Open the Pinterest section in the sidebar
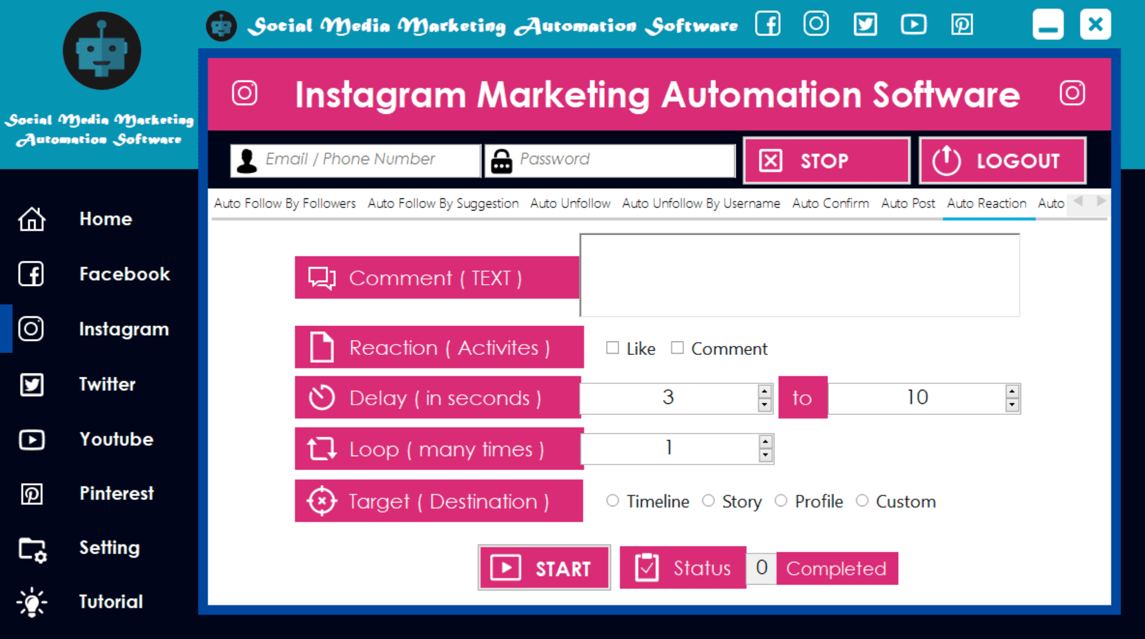1145x639 pixels. coord(117,494)
